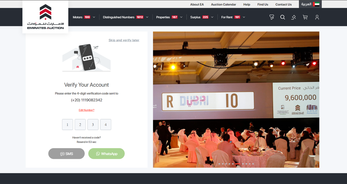Open the auctions gavel icon
347x184 pixels.
click(x=294, y=17)
